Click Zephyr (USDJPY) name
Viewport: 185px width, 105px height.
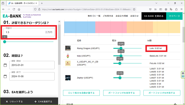(x=85, y=78)
